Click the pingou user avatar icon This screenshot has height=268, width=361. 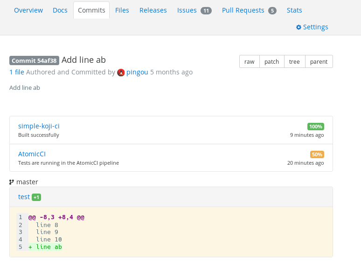(121, 73)
